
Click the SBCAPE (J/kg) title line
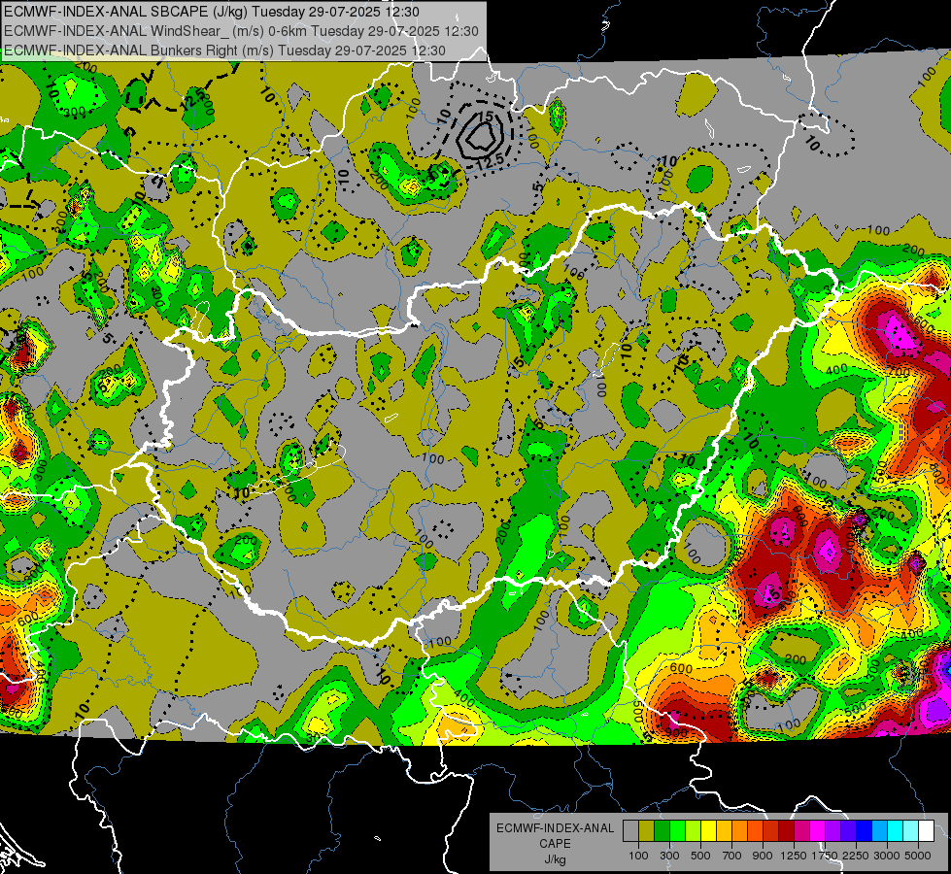[212, 12]
